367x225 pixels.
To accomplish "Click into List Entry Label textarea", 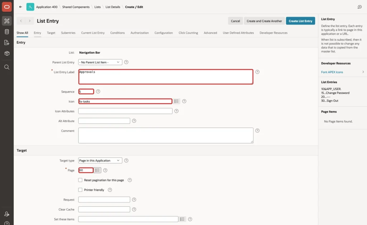I will pos(166,77).
